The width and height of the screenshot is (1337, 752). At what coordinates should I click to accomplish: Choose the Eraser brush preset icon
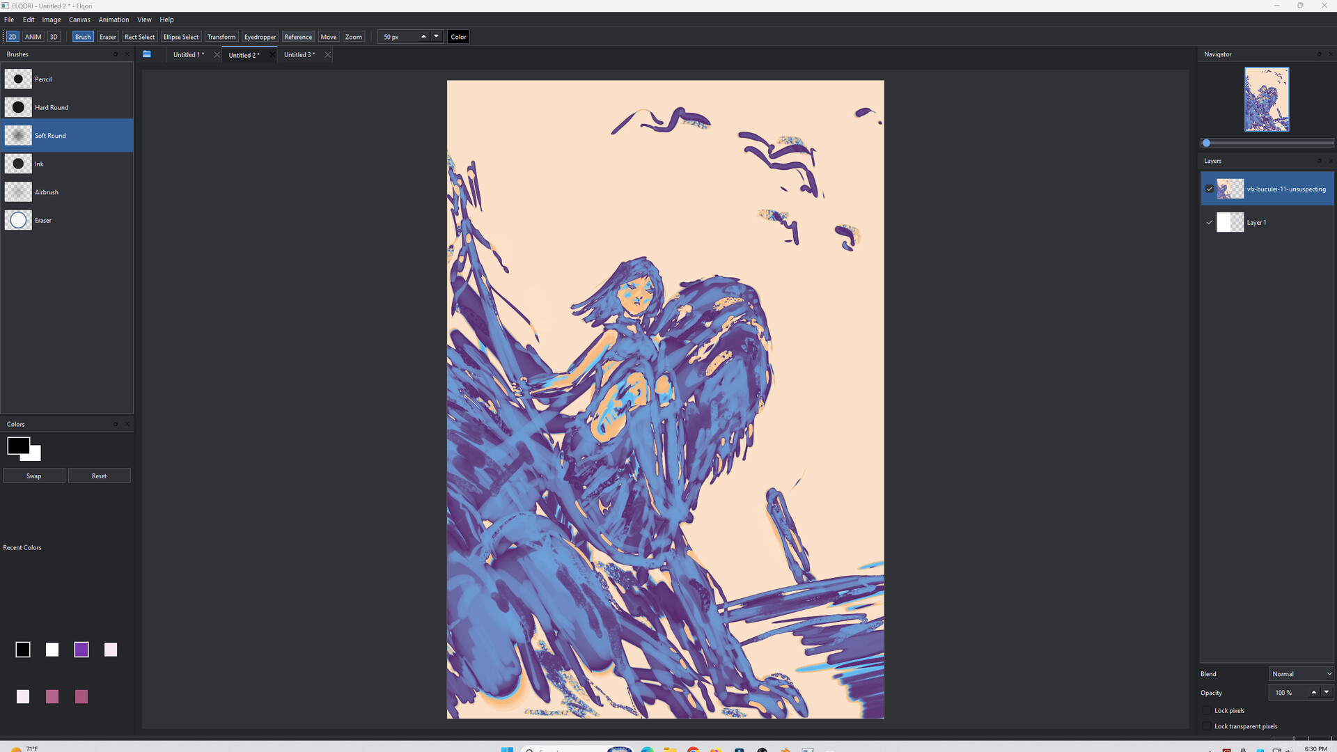[18, 220]
